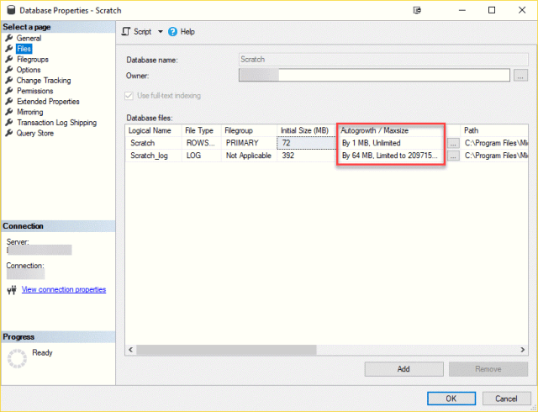Click the wrench icon beside Filegroups
Image resolution: width=538 pixels, height=412 pixels.
(9, 59)
